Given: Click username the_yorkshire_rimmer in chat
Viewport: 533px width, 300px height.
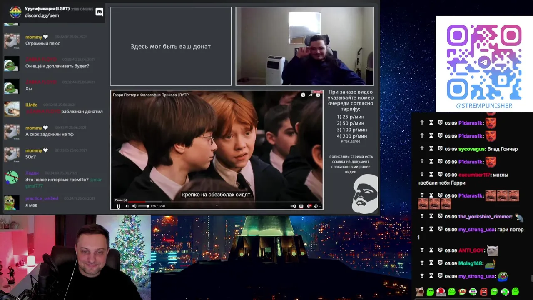Looking at the screenshot, I should click(x=485, y=217).
